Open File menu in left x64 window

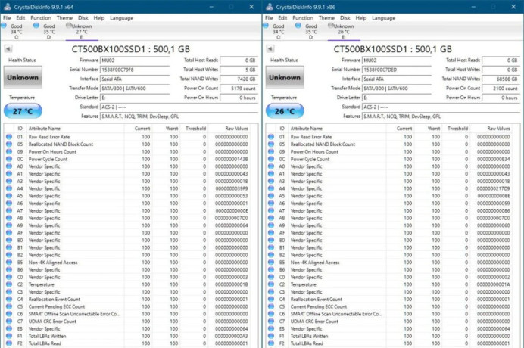click(x=7, y=18)
